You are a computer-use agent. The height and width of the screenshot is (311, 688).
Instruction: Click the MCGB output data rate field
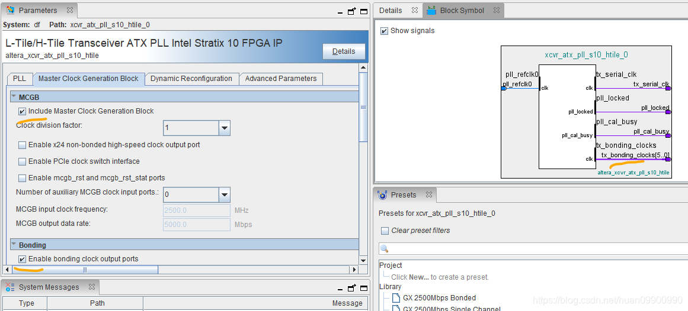(x=197, y=225)
